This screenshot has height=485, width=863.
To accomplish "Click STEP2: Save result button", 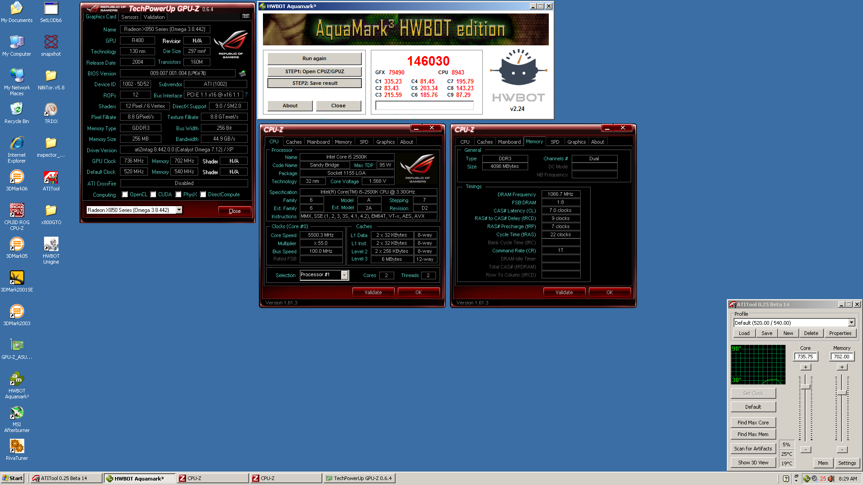I will [x=315, y=83].
